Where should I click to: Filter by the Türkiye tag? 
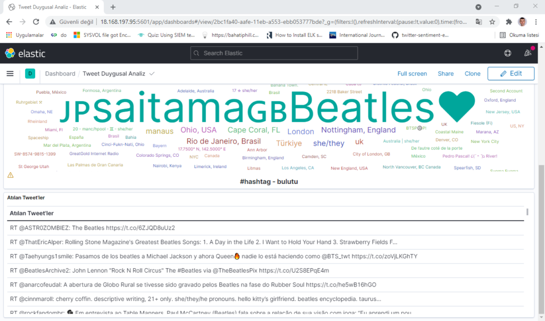click(x=289, y=143)
